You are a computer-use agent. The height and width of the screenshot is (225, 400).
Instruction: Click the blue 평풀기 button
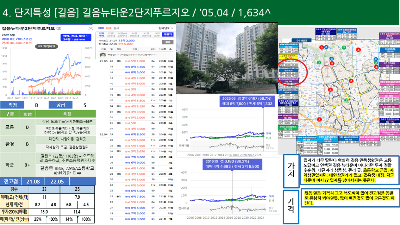pyautogui.click(x=168, y=35)
